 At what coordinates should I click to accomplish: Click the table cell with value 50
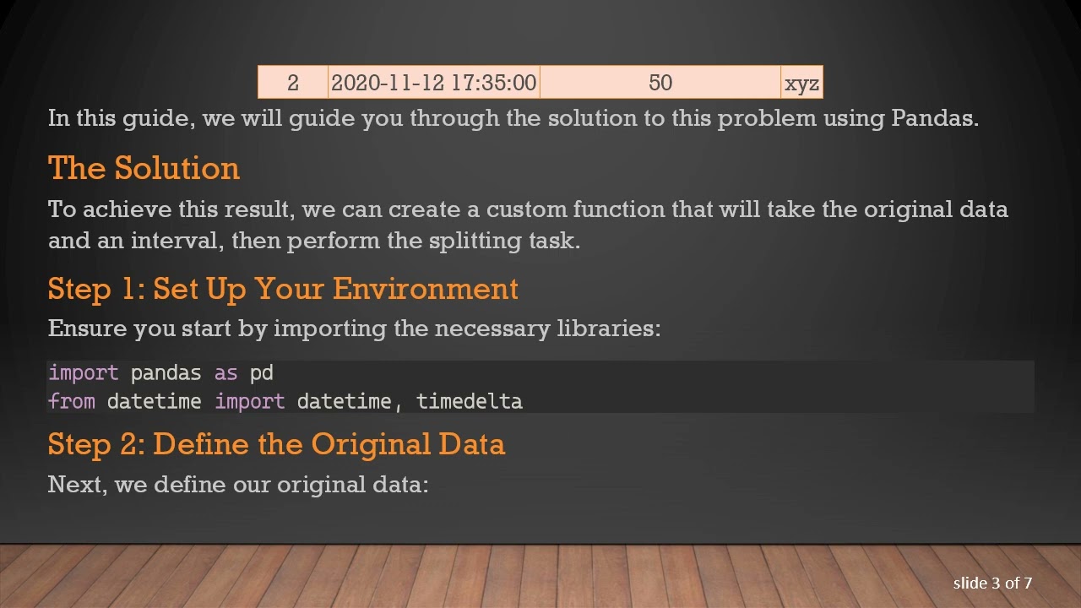click(660, 83)
